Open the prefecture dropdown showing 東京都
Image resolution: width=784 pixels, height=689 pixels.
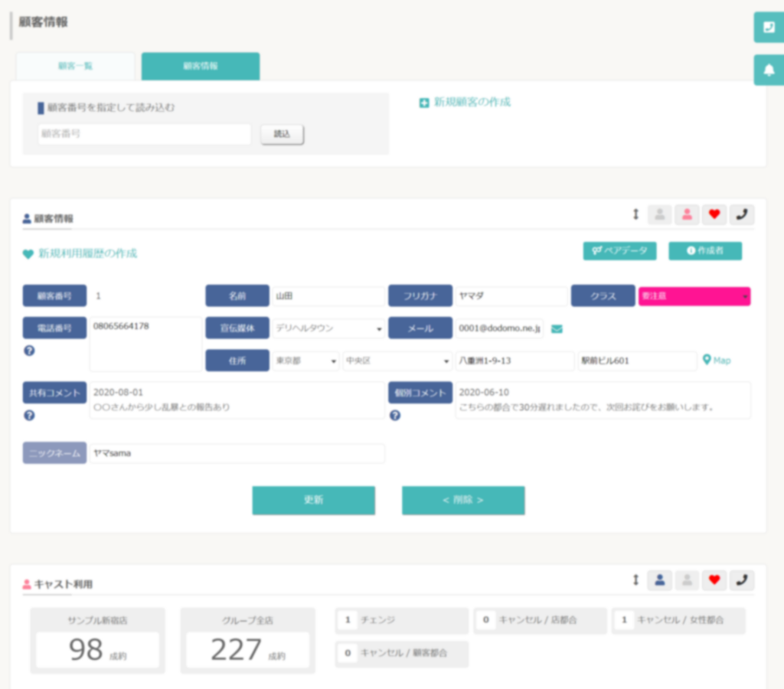click(305, 361)
